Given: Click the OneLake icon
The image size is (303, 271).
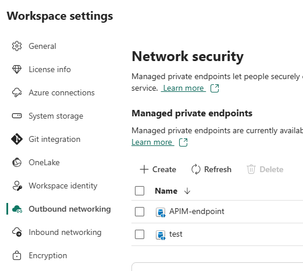Looking at the screenshot, I should point(17,162).
